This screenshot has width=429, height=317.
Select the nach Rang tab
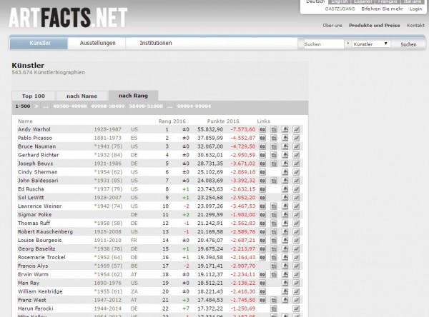[133, 96]
